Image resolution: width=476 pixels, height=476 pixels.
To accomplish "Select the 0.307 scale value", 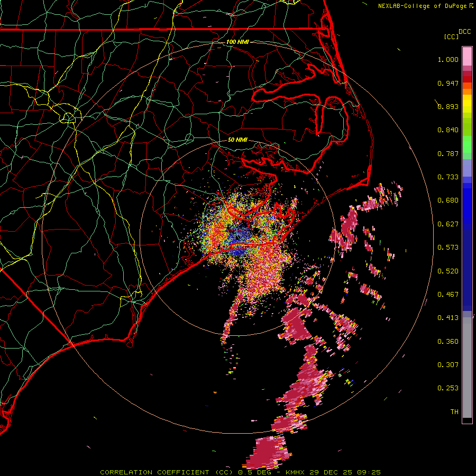I will 448,365.
